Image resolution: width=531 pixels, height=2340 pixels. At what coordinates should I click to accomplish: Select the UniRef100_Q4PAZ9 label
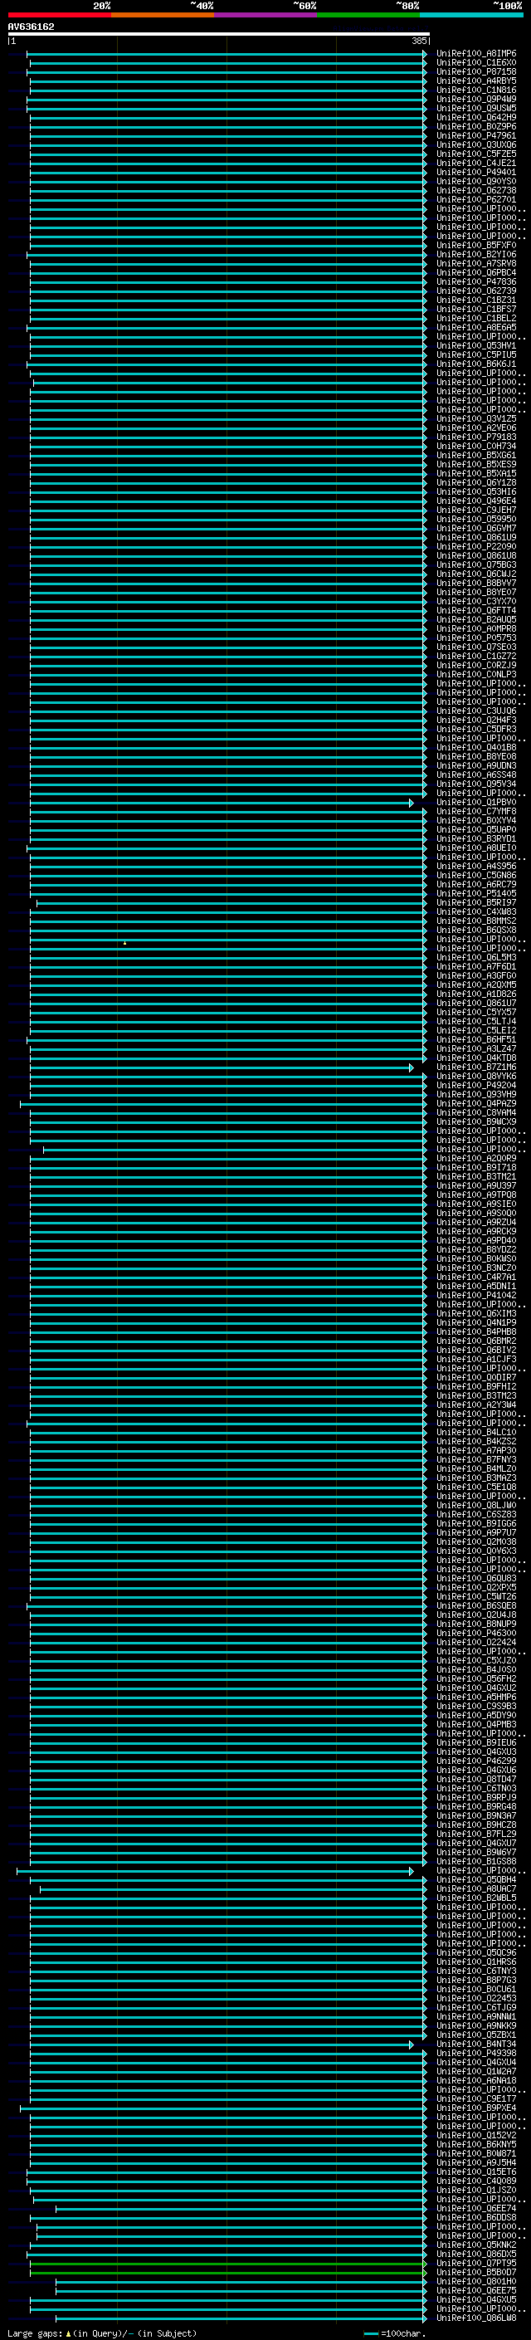coord(476,1104)
